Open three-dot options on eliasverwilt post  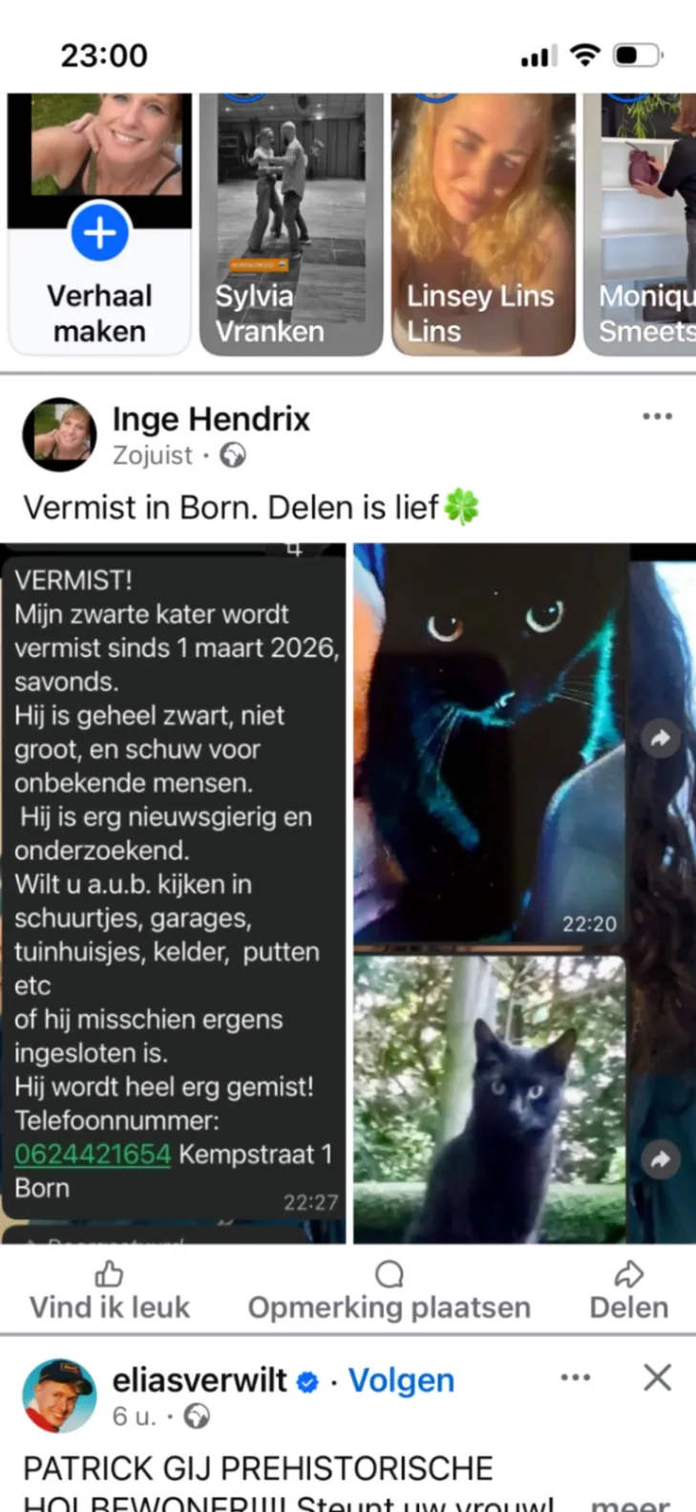(x=576, y=1377)
